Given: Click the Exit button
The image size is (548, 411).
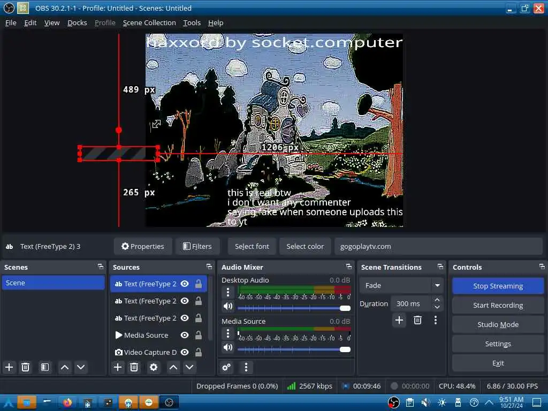Looking at the screenshot, I should click(498, 363).
